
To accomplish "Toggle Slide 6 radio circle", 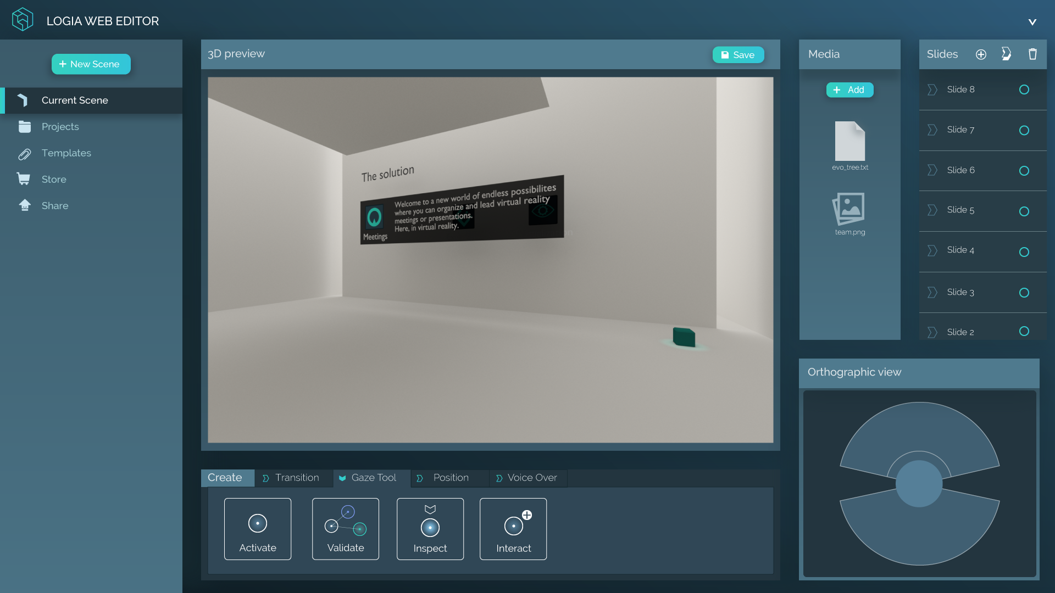I will click(1024, 171).
